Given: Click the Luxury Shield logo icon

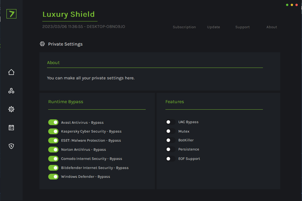Looking at the screenshot, I should tap(11, 14).
